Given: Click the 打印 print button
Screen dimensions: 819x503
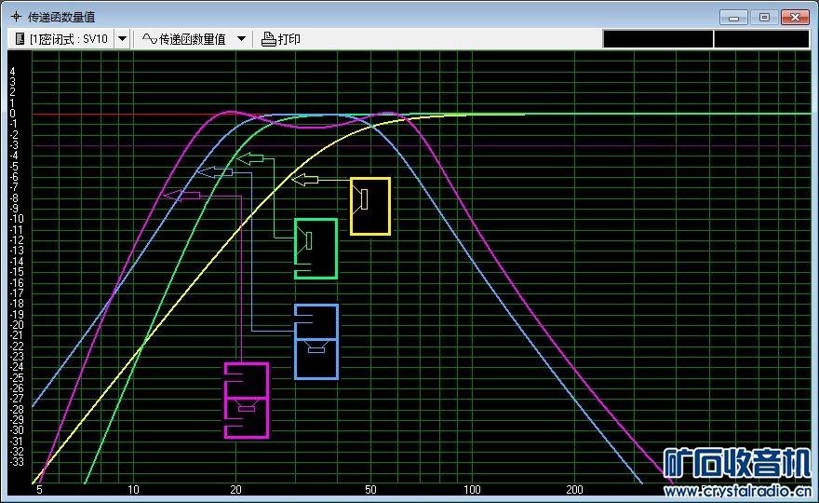Looking at the screenshot, I should (281, 39).
